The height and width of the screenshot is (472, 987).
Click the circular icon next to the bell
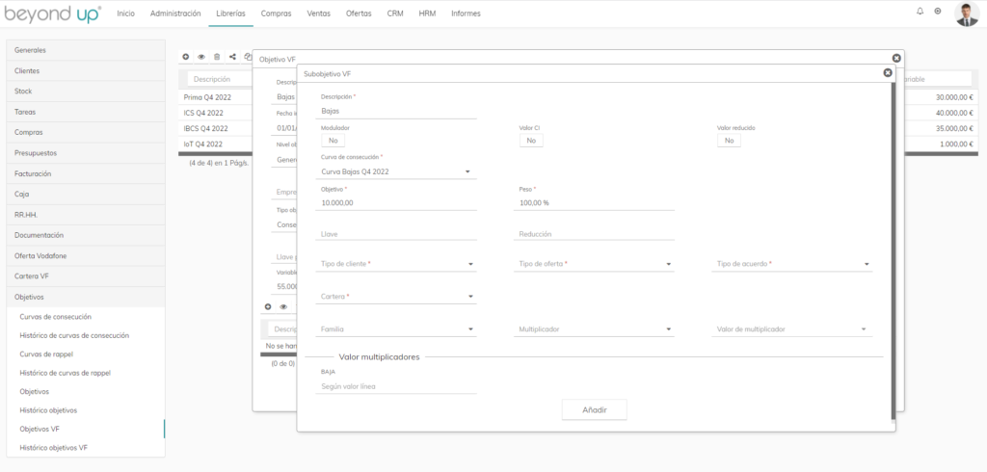click(x=938, y=12)
